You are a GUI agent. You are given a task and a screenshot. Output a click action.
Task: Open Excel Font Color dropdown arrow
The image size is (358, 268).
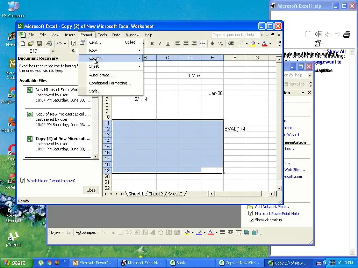(x=270, y=44)
